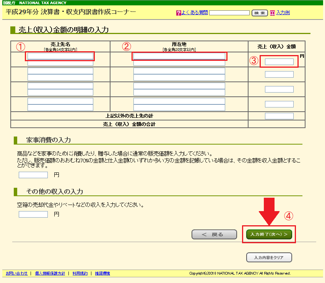Click fourth row upper 所在地 field

[x=179, y=101]
